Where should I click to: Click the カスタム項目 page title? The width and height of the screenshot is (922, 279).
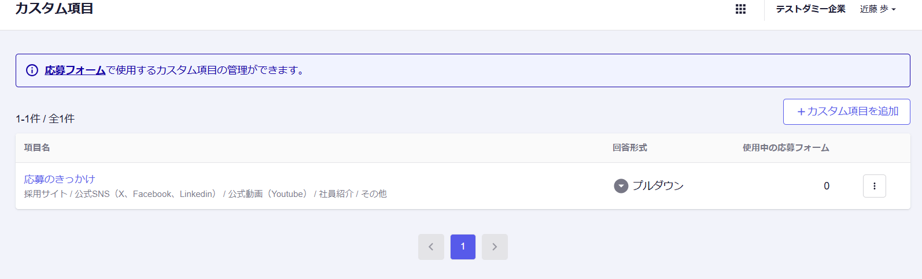point(54,9)
